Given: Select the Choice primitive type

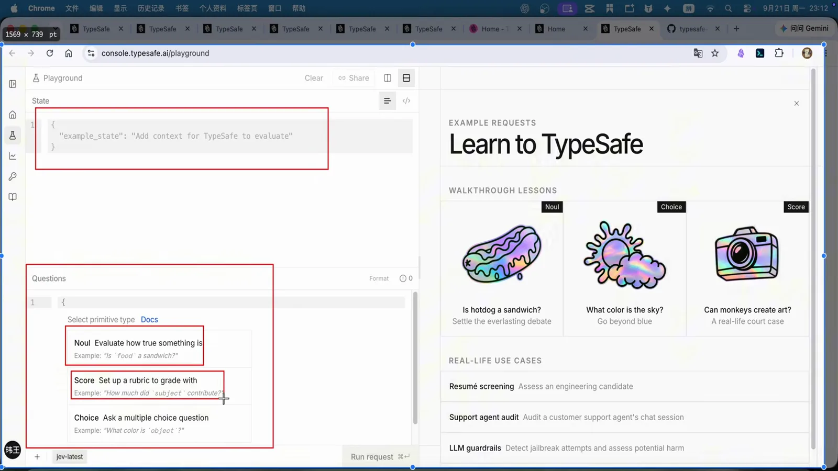Looking at the screenshot, I should pyautogui.click(x=160, y=423).
